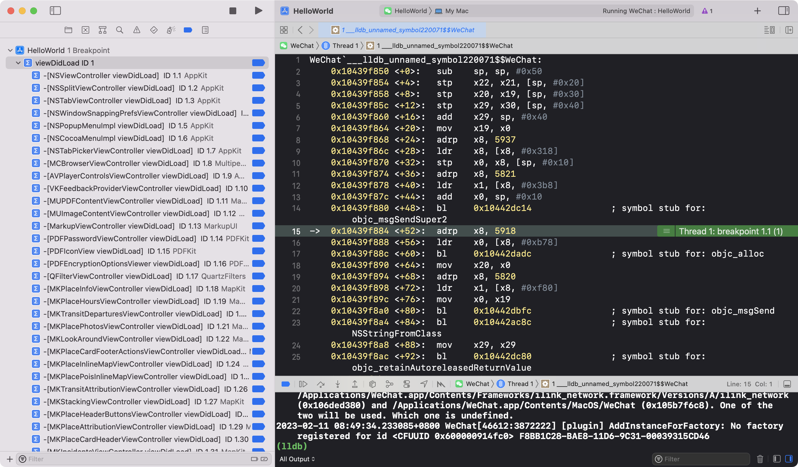Click Thread 1 breakpoint 1.1 annotation
This screenshot has width=798, height=467.
(730, 231)
